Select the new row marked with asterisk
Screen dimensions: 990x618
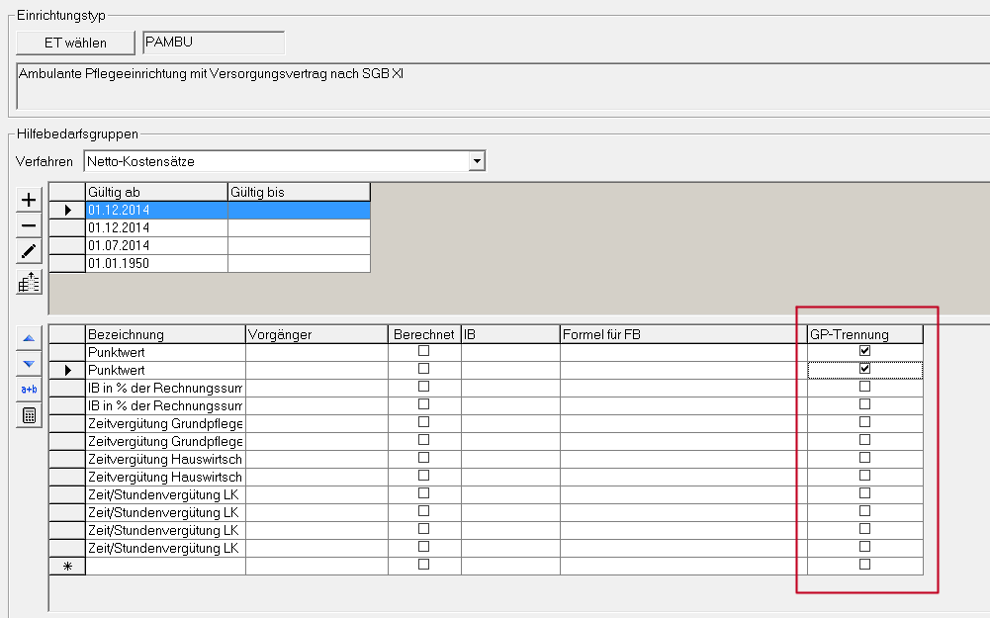click(67, 566)
